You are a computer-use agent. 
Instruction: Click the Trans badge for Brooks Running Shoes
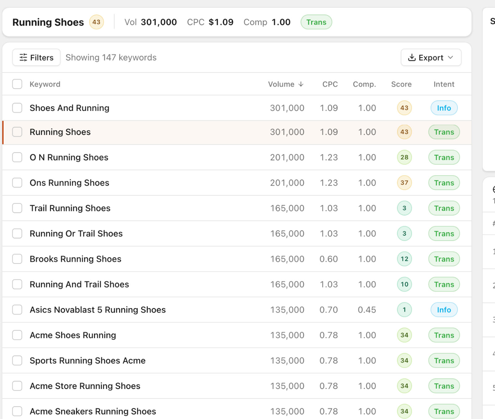444,259
